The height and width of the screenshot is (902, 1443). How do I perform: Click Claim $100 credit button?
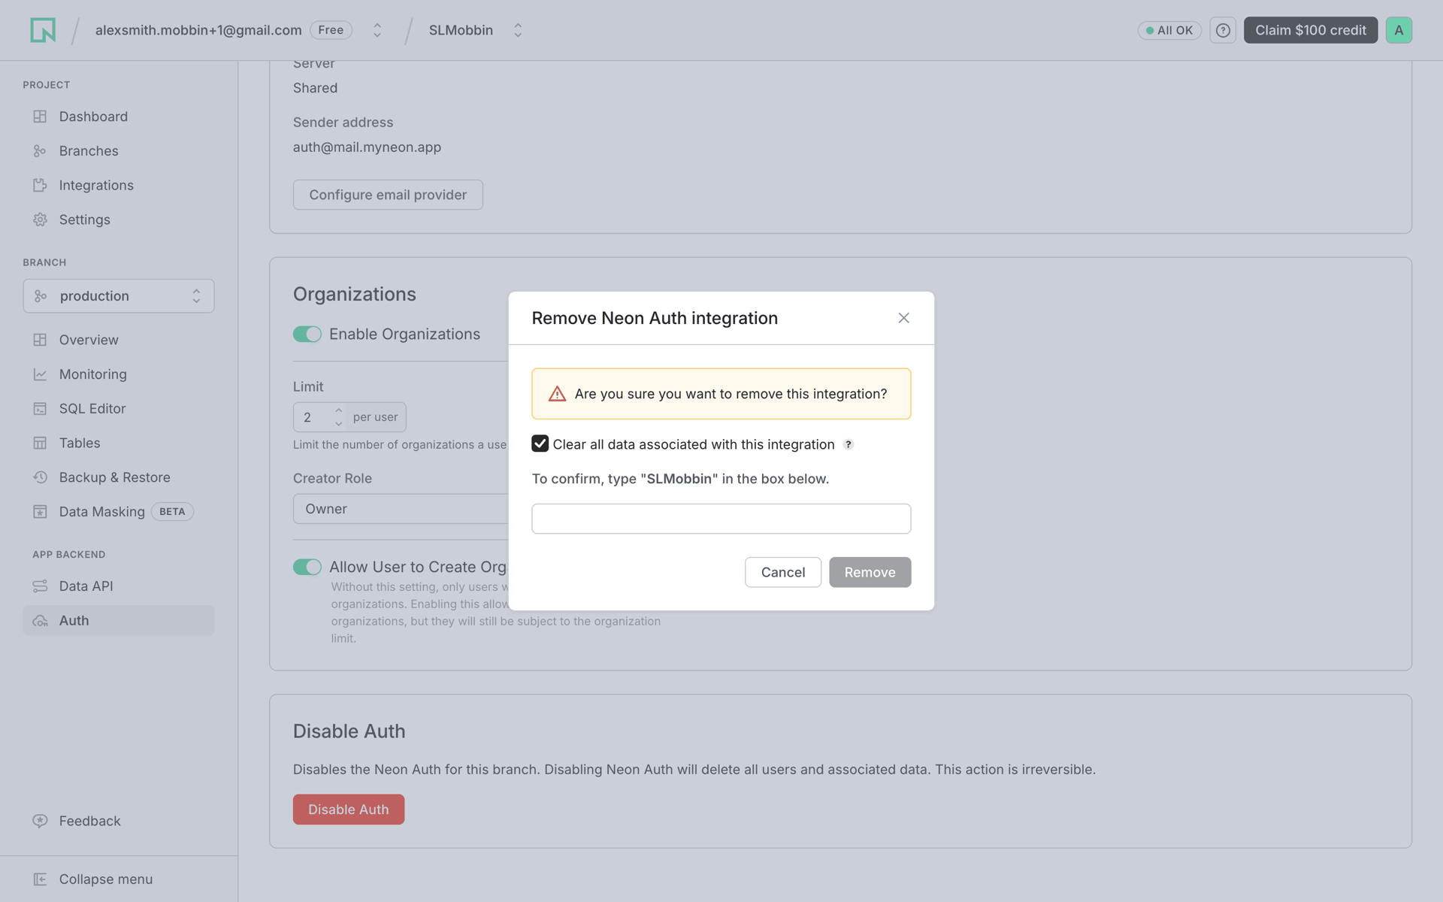[1310, 30]
